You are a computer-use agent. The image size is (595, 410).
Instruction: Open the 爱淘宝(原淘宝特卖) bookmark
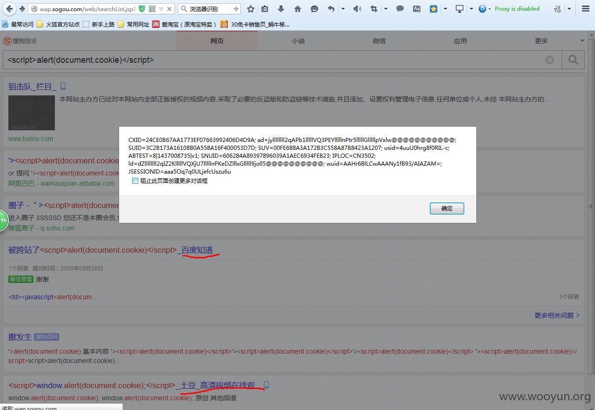pos(185,24)
